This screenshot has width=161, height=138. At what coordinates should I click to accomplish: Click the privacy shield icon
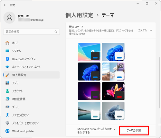(x=7, y=123)
